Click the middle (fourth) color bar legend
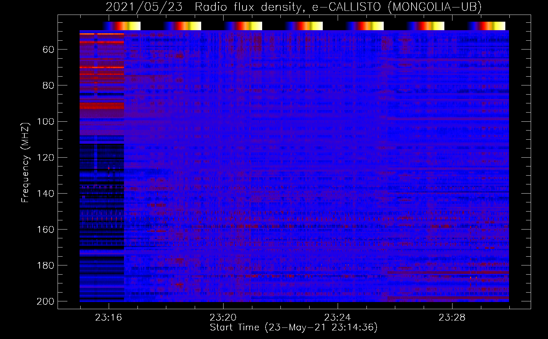The width and height of the screenshot is (548, 339). tap(304, 26)
